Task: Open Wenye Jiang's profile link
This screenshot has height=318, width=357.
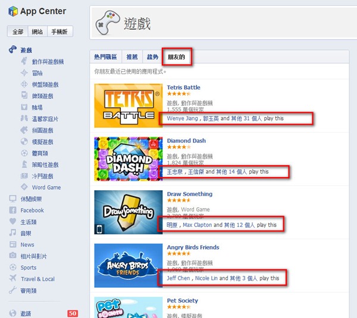Action: (183, 118)
